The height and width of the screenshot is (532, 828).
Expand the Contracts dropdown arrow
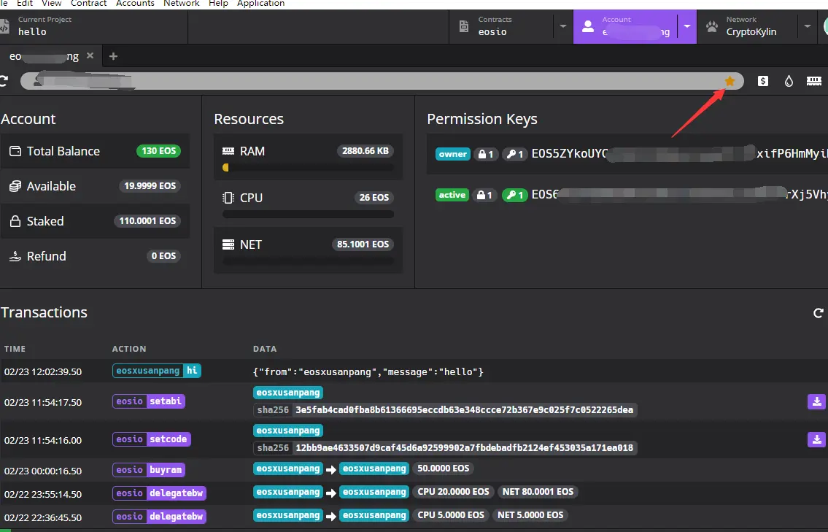(563, 26)
